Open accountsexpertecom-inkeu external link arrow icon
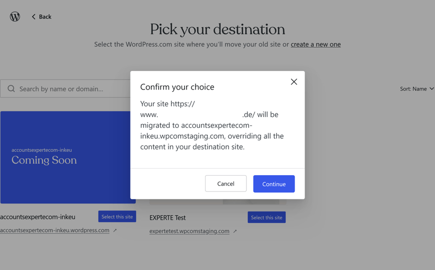 click(115, 230)
